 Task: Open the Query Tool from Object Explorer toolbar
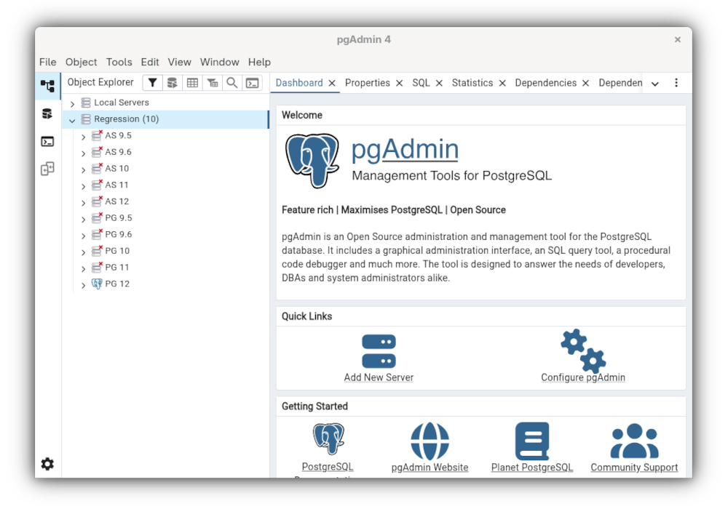pyautogui.click(x=172, y=83)
